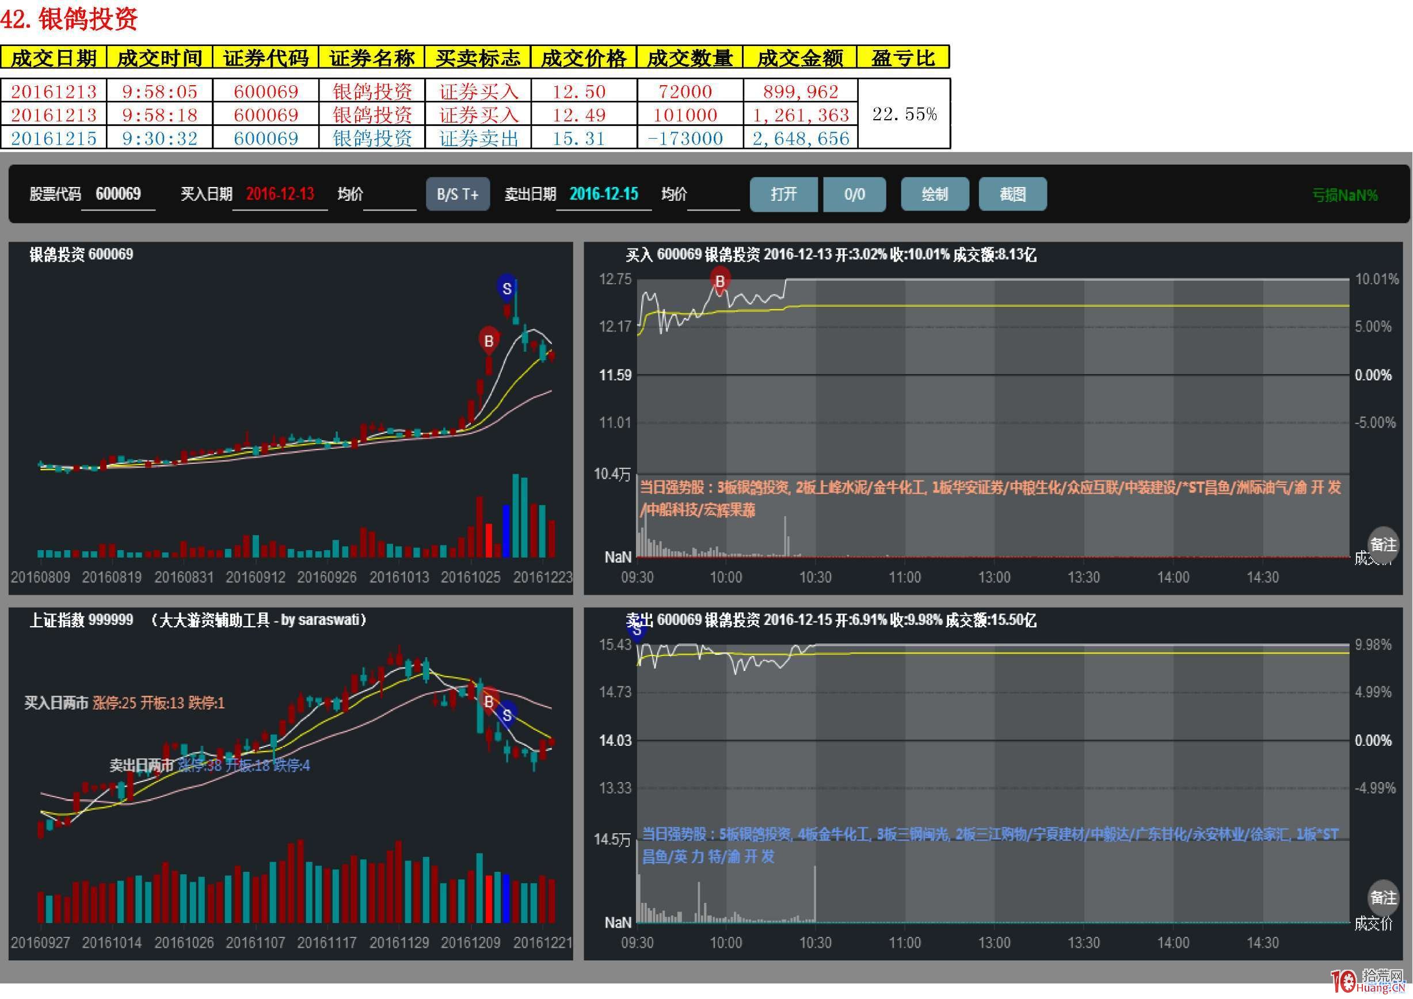Image resolution: width=1413 pixels, height=999 pixels.
Task: Click the 成交金额 column header
Action: (800, 58)
